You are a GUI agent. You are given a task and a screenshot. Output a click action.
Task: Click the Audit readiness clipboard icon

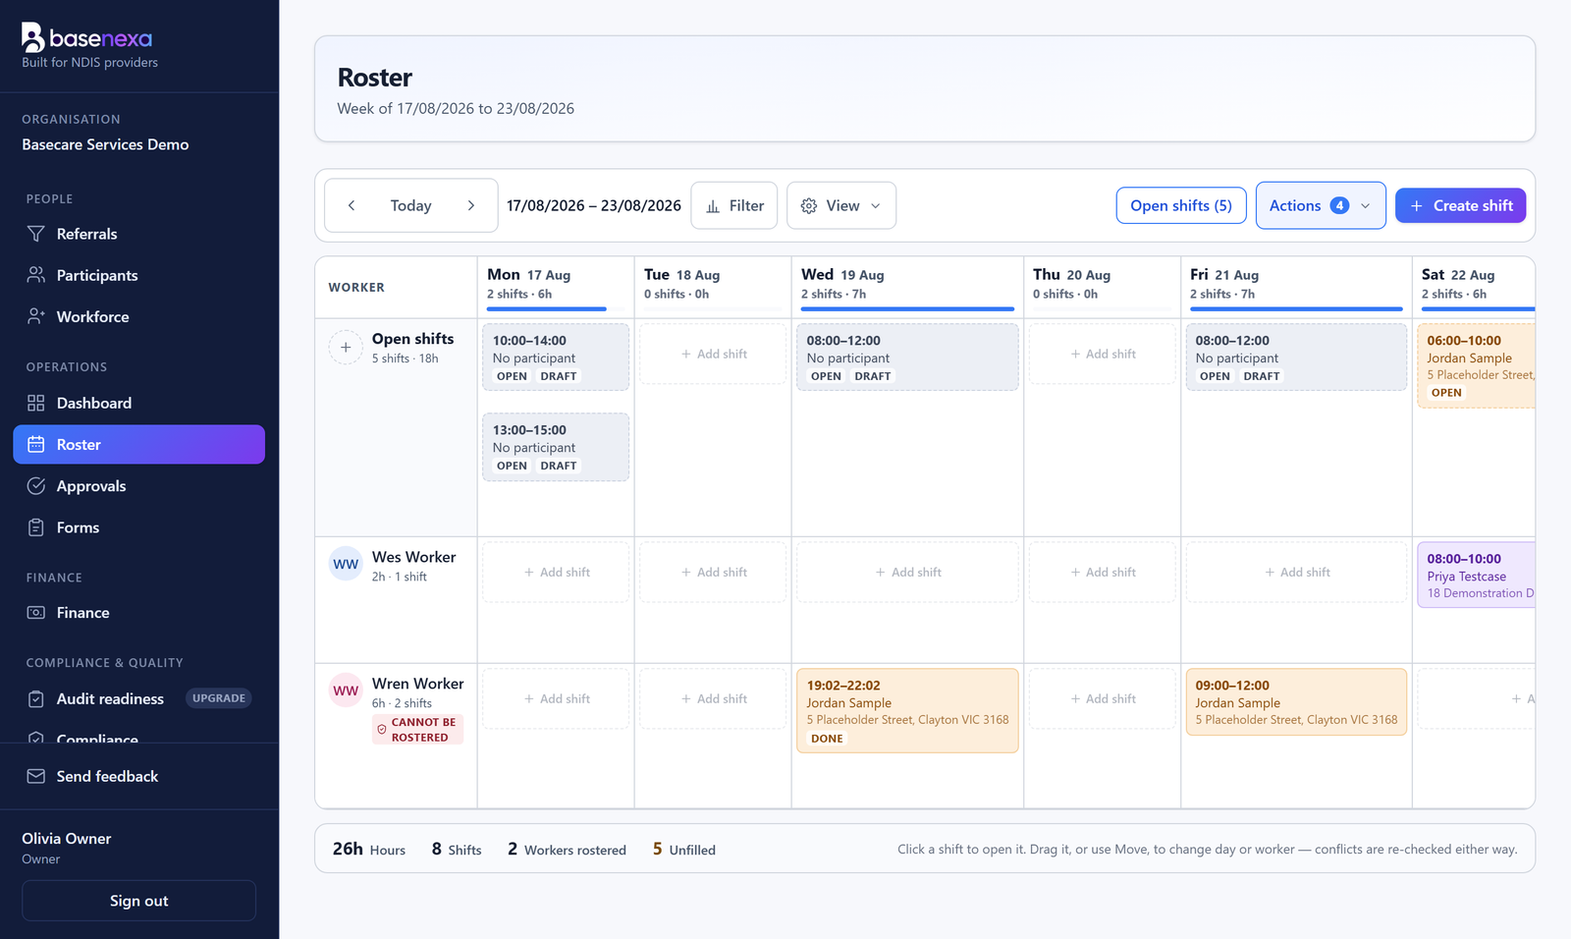click(x=36, y=698)
